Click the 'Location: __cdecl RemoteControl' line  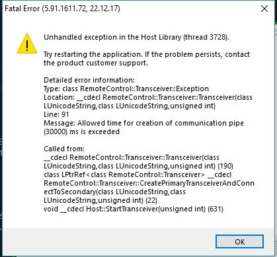click(x=148, y=97)
